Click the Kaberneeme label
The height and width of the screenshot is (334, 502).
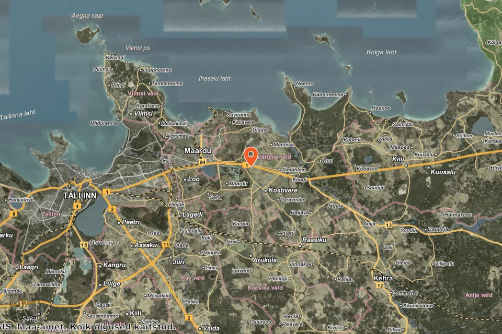pos(328,94)
